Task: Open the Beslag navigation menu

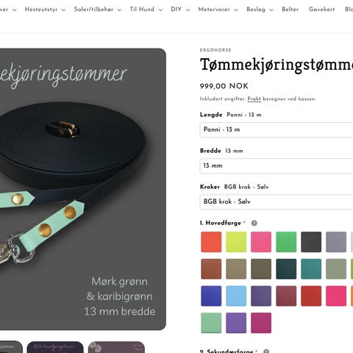Action: (260, 10)
